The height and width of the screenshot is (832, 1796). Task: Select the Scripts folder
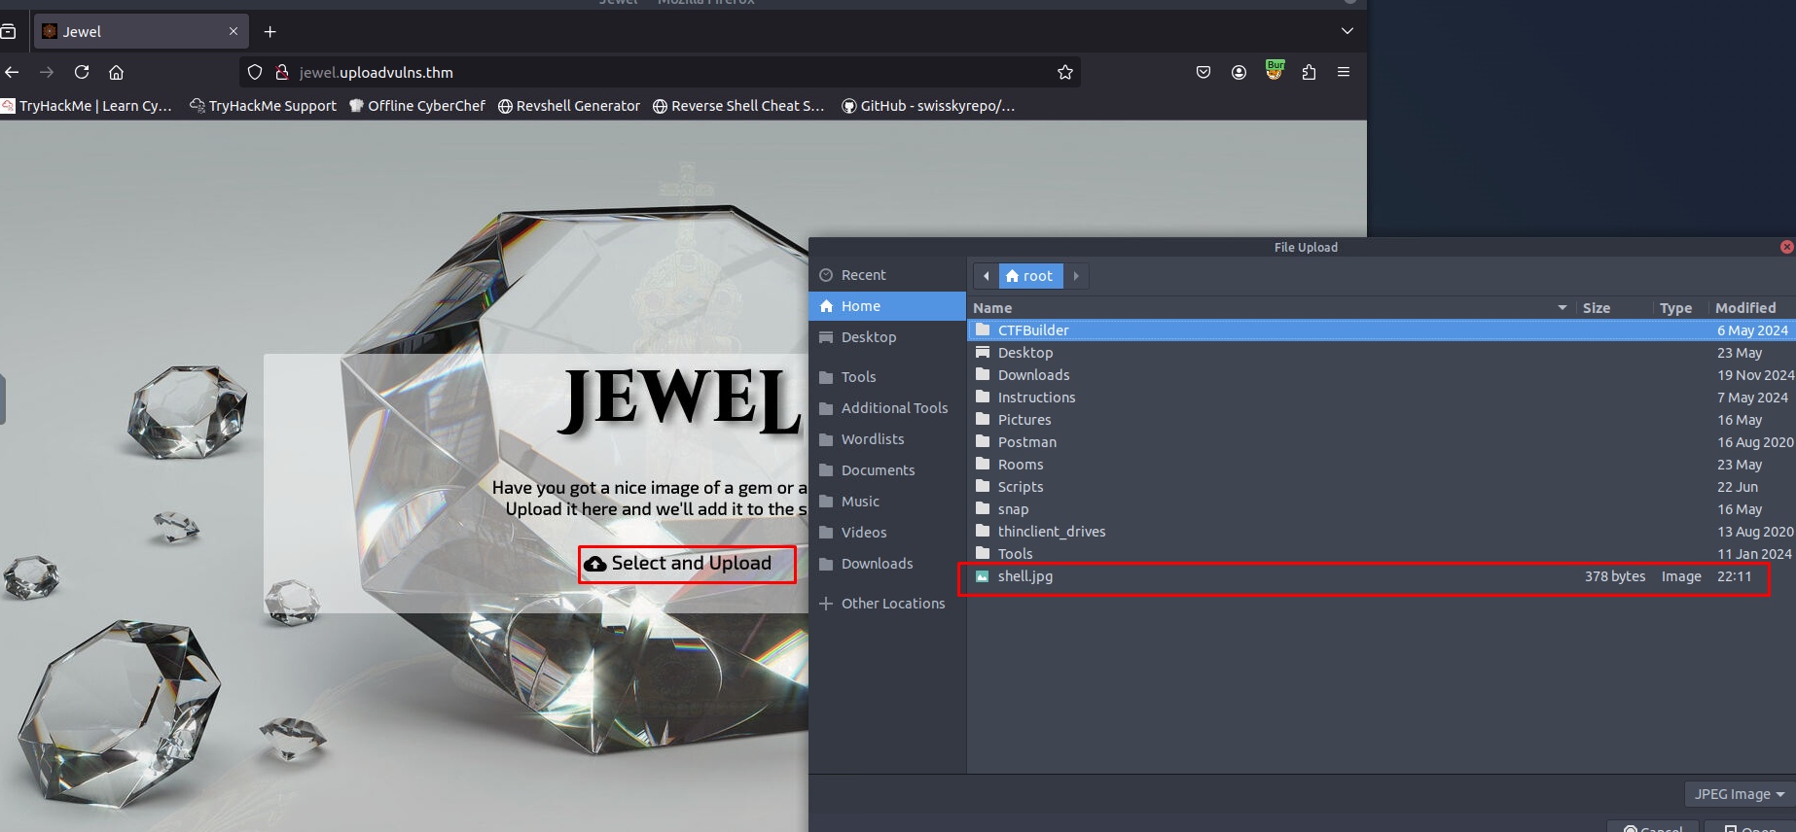(1382, 487)
